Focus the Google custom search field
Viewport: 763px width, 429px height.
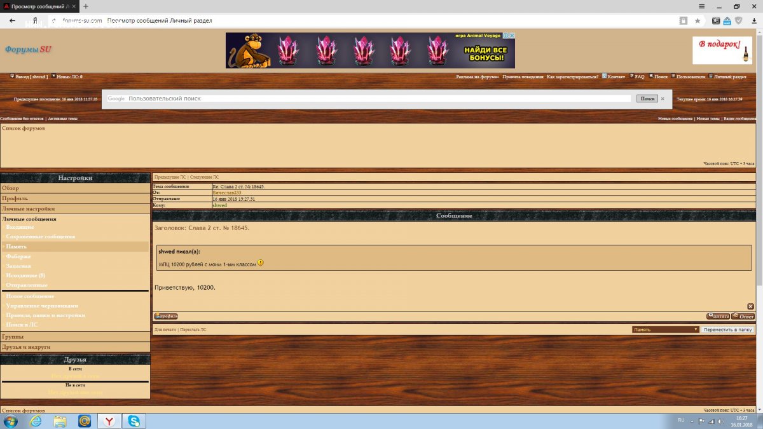(378, 99)
